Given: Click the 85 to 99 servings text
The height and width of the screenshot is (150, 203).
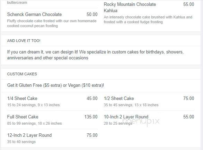Looking at the screenshot, I should [x=34, y=123].
